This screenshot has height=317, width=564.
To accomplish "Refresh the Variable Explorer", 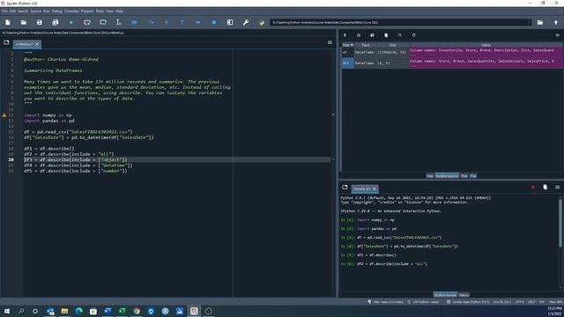I will pos(413,35).
